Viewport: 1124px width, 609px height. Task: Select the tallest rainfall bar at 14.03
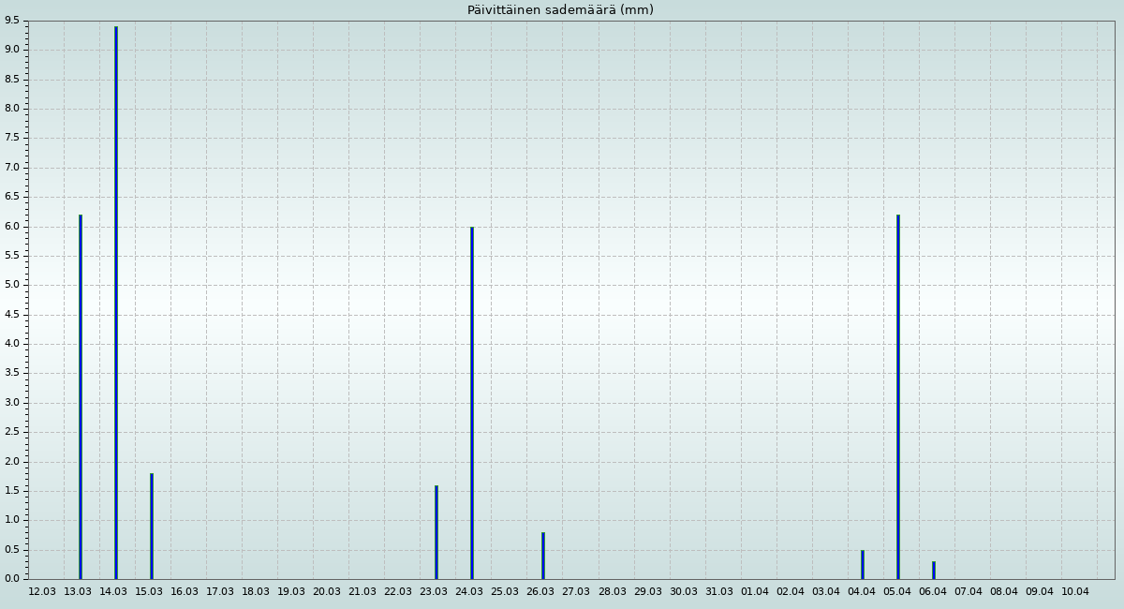(x=116, y=300)
